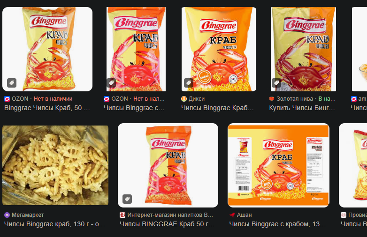This screenshot has width=367, height=237.
Task: Open link "Чипсы Binggrae с крабом, 13"
Action: point(277,224)
